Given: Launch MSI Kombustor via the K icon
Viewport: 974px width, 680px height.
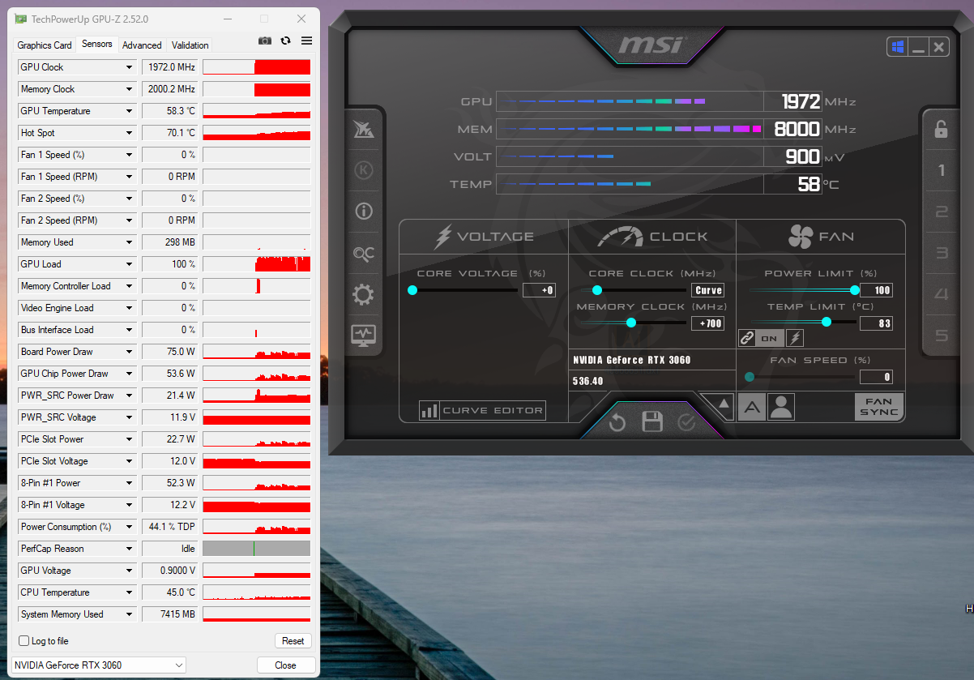Looking at the screenshot, I should point(363,170).
